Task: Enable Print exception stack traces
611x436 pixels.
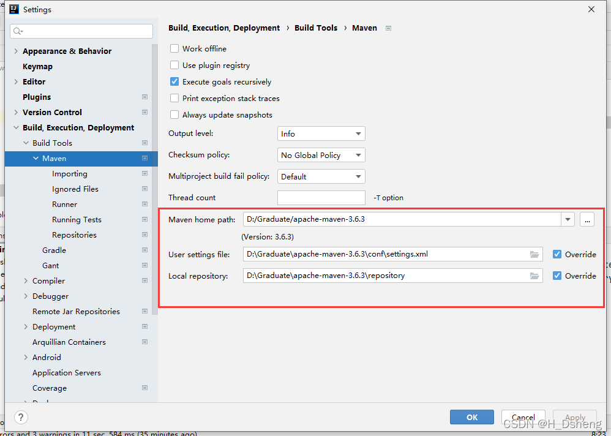Action: (174, 98)
